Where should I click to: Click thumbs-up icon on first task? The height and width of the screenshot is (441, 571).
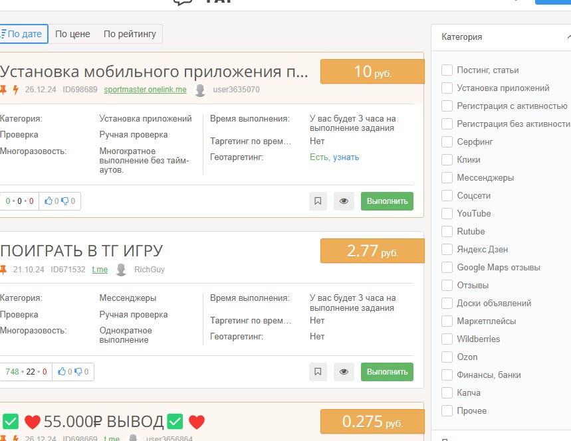[x=49, y=201]
